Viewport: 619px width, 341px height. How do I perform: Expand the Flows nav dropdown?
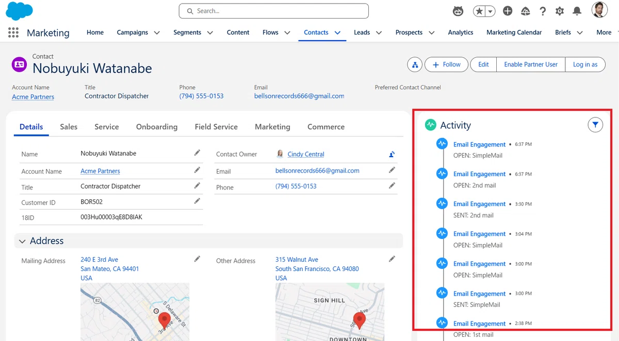(288, 32)
